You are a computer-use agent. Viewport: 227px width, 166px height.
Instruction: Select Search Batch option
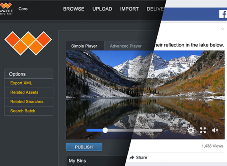pyautogui.click(x=23, y=111)
